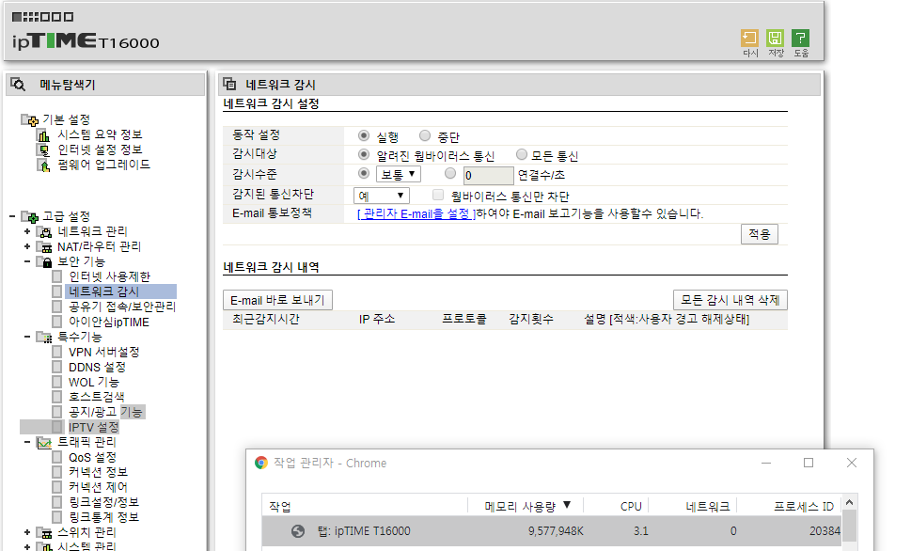This screenshot has height=551, width=911.
Task: Select the 모든 통신 radio button
Action: click(522, 154)
